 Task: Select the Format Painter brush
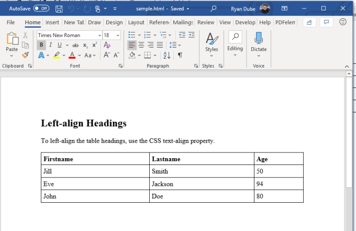[26, 55]
